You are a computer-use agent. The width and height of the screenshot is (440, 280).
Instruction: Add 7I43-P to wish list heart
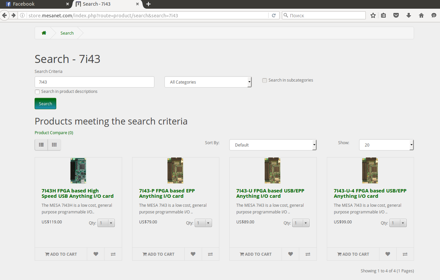coord(193,254)
